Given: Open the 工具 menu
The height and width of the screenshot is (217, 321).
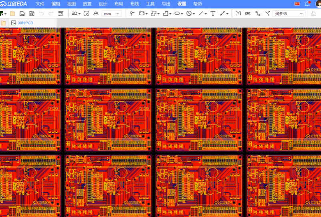Looking at the screenshot, I should point(150,4).
